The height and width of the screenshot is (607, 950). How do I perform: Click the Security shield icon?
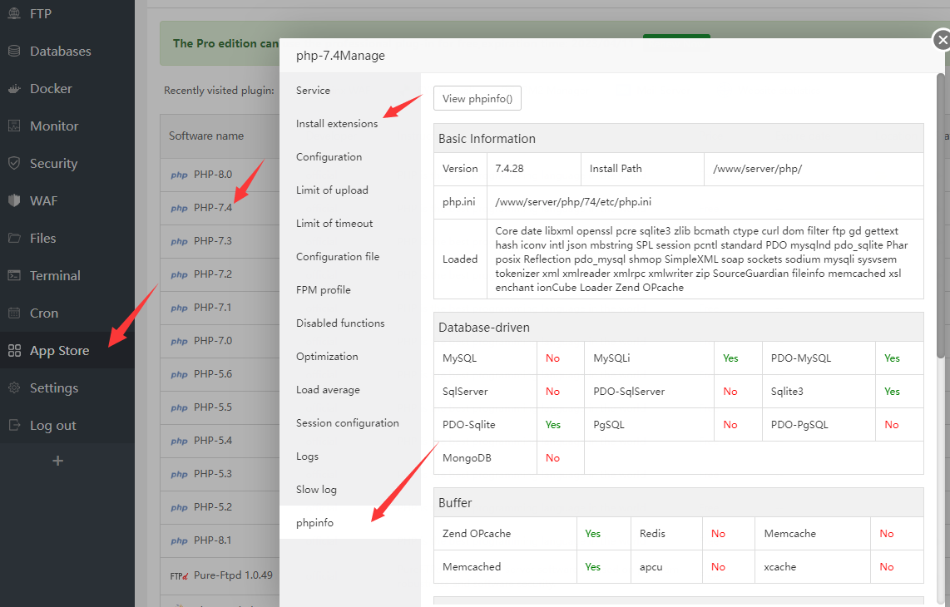[14, 163]
